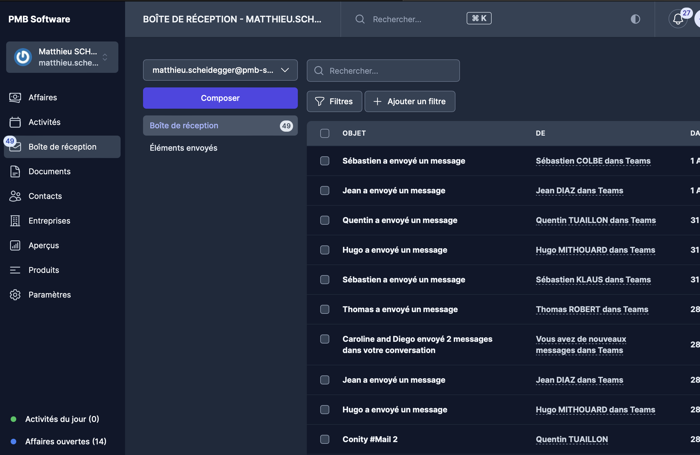
Task: Open the Aperçus chart icon
Action: point(15,245)
